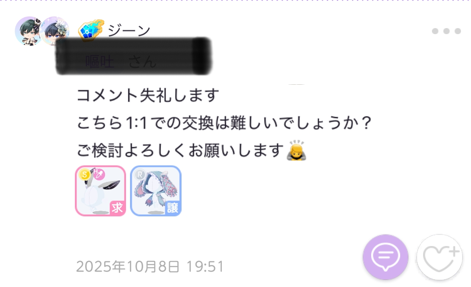Open the wanted item thumbnail with rabbit ears
Screen dimensions: 471x287
tap(100, 191)
